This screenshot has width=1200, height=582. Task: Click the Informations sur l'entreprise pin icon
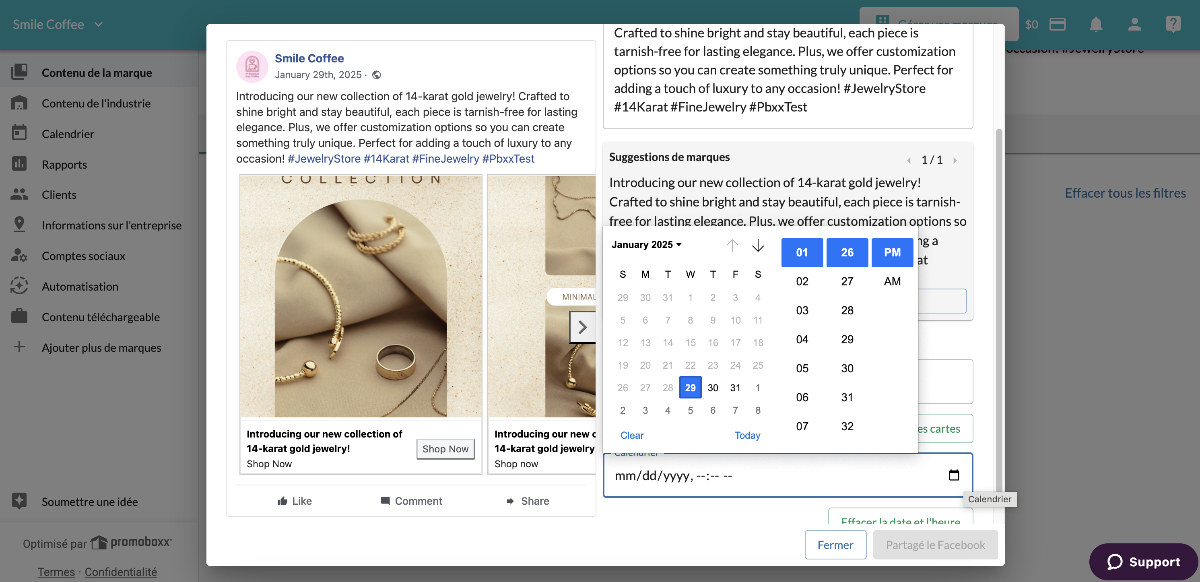[x=19, y=225]
